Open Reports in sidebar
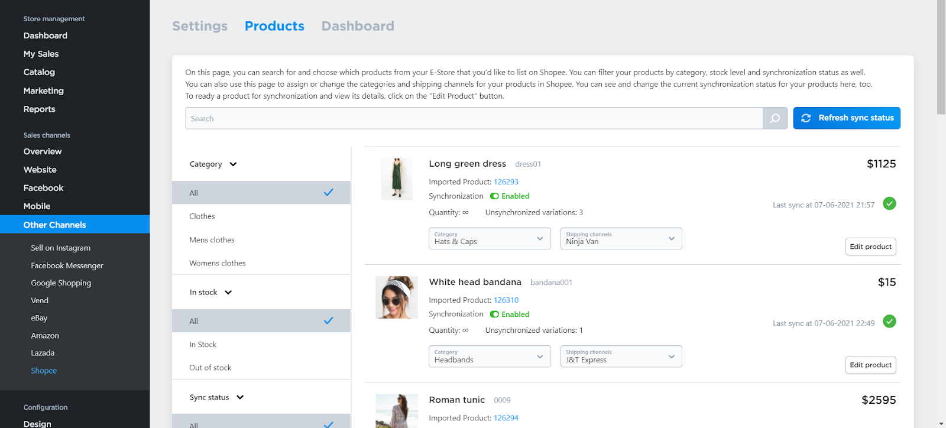 [39, 109]
